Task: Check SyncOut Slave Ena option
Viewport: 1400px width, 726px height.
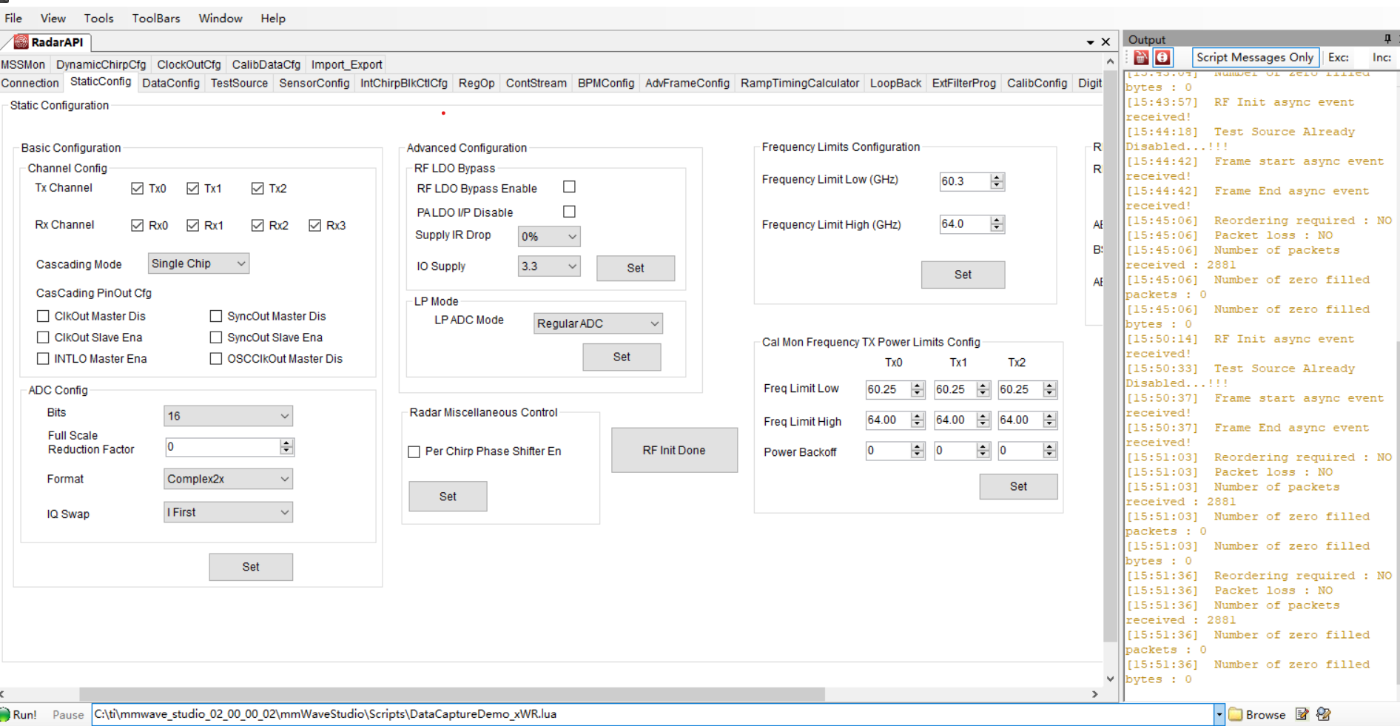Action: pyautogui.click(x=215, y=337)
